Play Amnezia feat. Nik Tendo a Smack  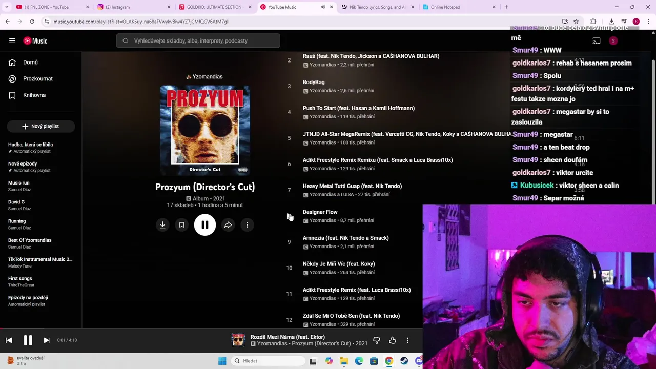coord(345,238)
